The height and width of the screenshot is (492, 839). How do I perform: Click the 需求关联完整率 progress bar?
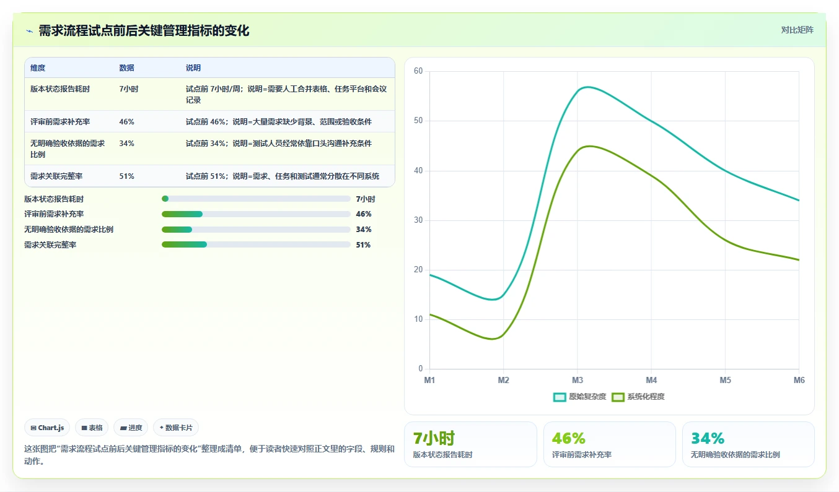pyautogui.click(x=256, y=244)
